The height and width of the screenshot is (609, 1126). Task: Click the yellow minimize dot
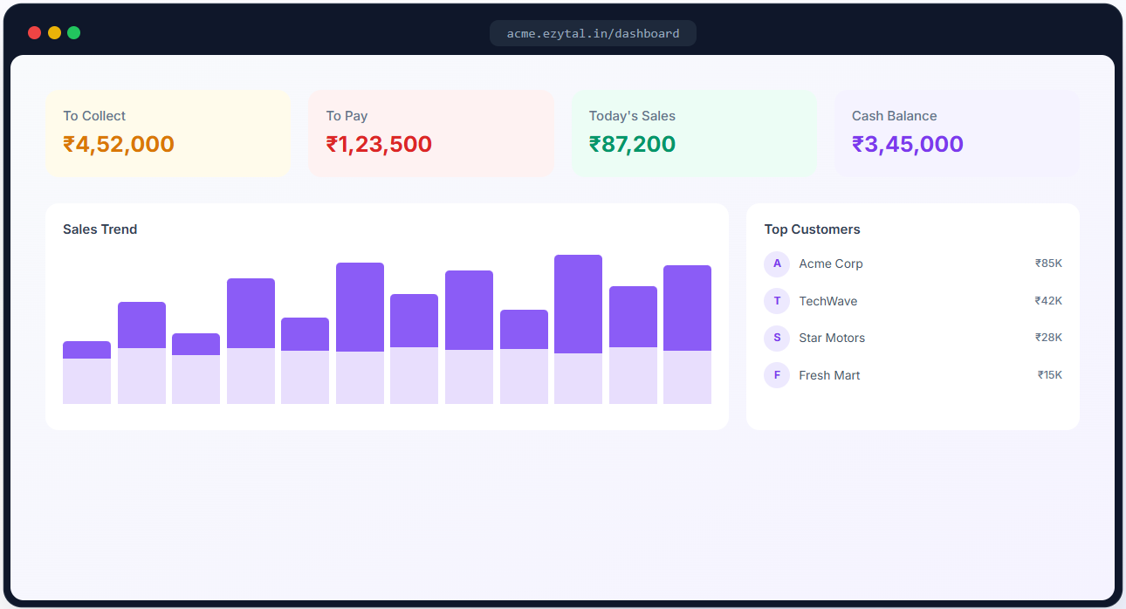54,33
